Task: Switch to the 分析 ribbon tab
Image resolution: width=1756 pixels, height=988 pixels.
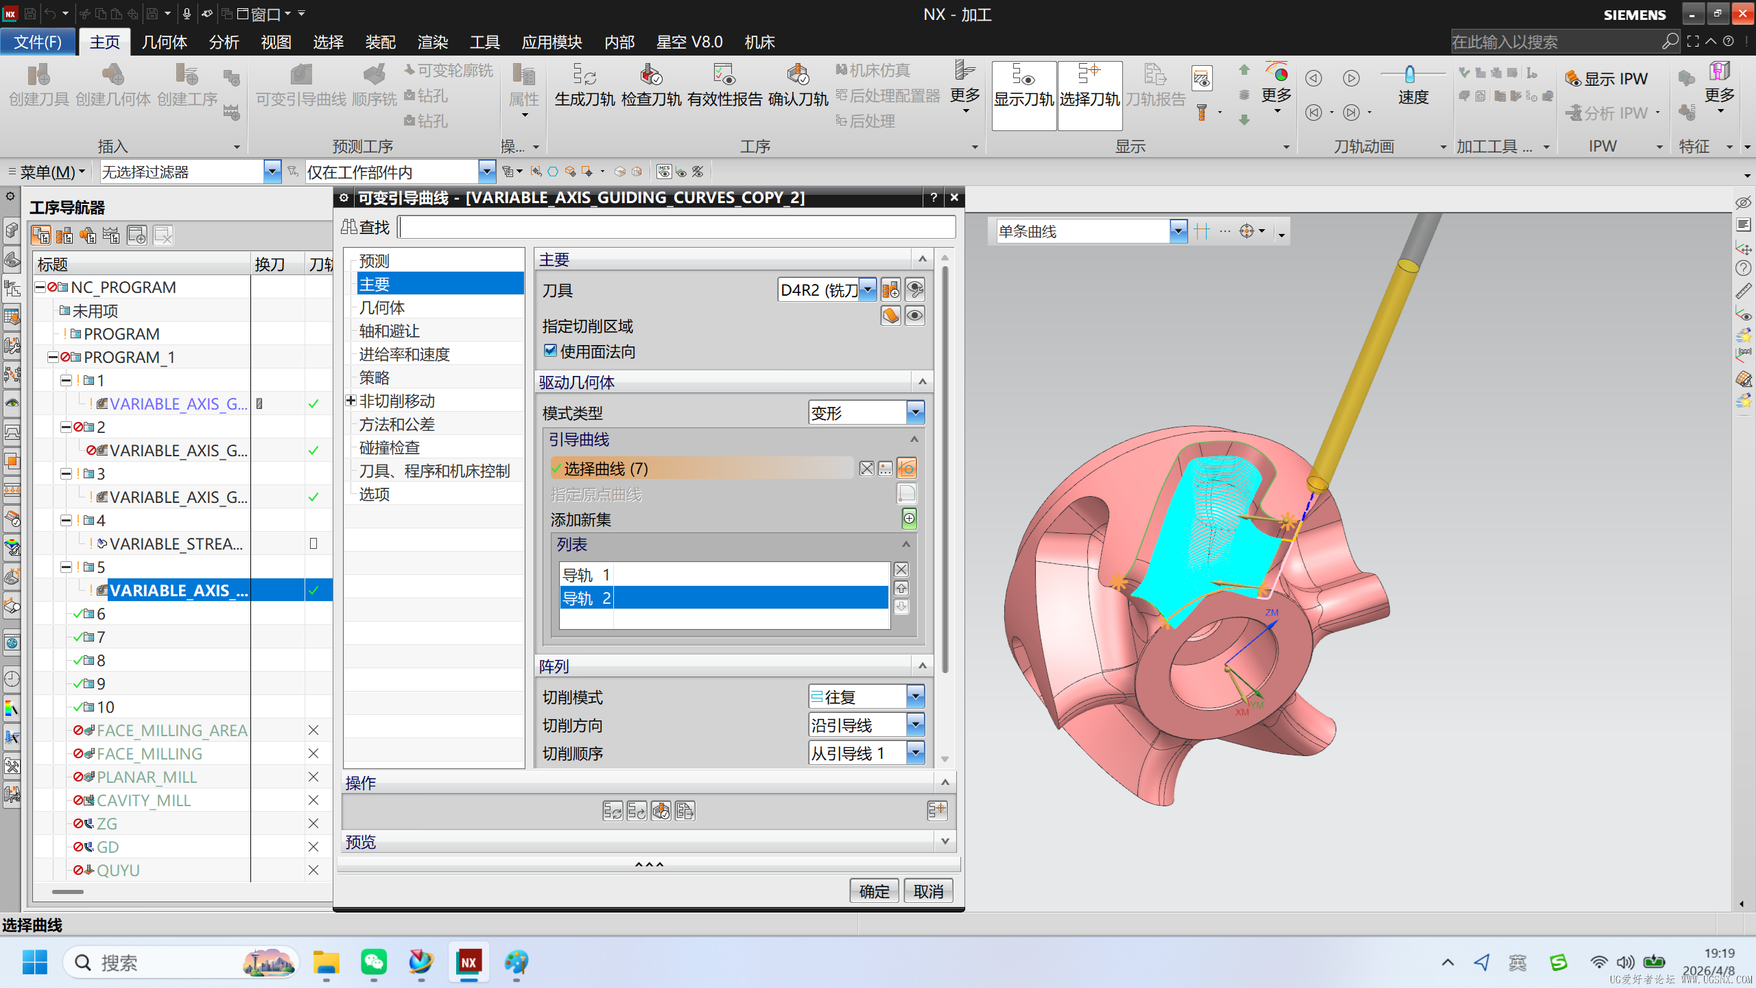Action: 224,43
